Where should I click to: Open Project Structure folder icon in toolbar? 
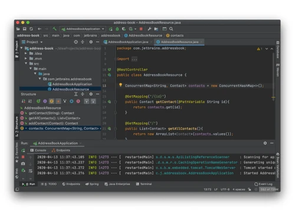tap(156, 29)
